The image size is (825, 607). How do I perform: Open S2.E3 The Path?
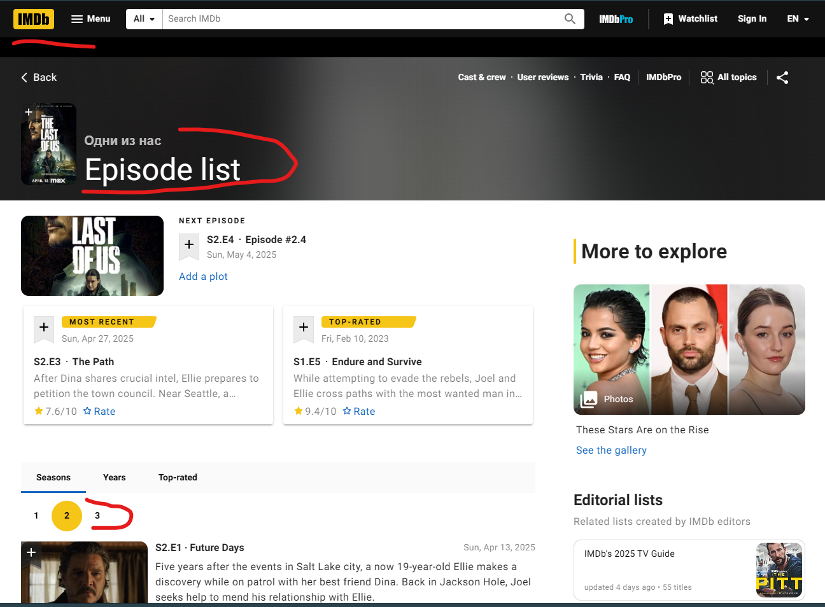coord(74,361)
